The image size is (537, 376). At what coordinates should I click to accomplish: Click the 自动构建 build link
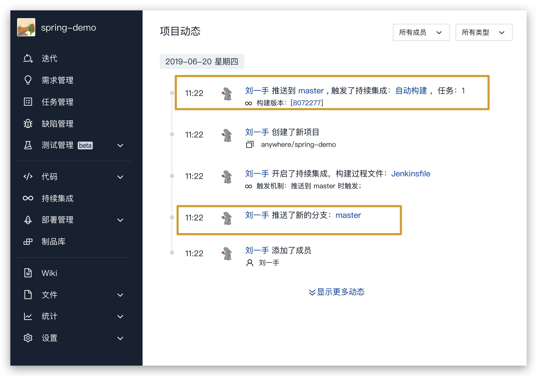[411, 90]
